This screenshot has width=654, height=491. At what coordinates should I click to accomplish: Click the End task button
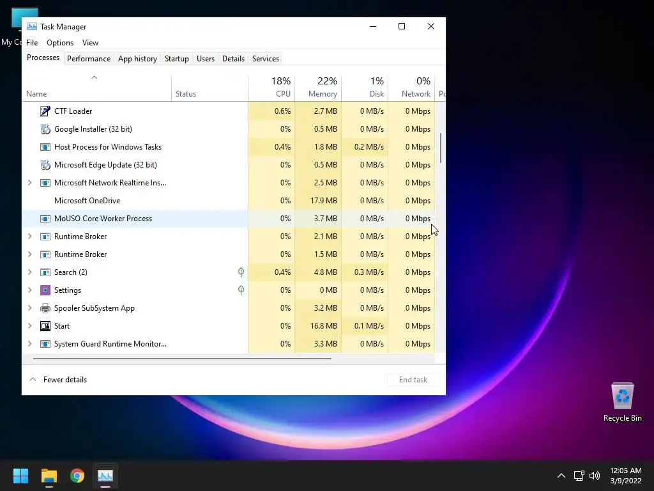coord(413,380)
